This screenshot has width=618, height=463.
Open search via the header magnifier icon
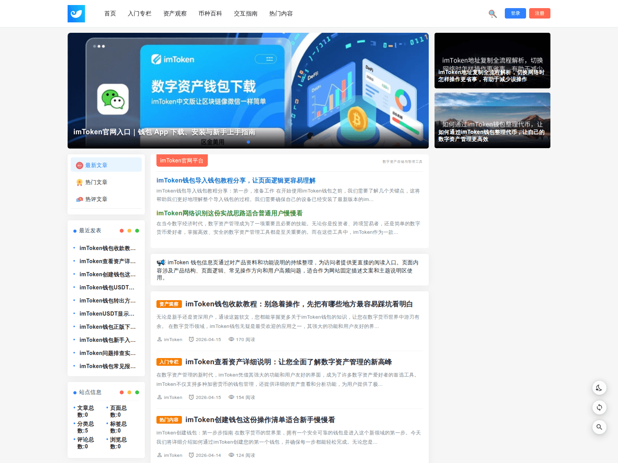coord(492,14)
